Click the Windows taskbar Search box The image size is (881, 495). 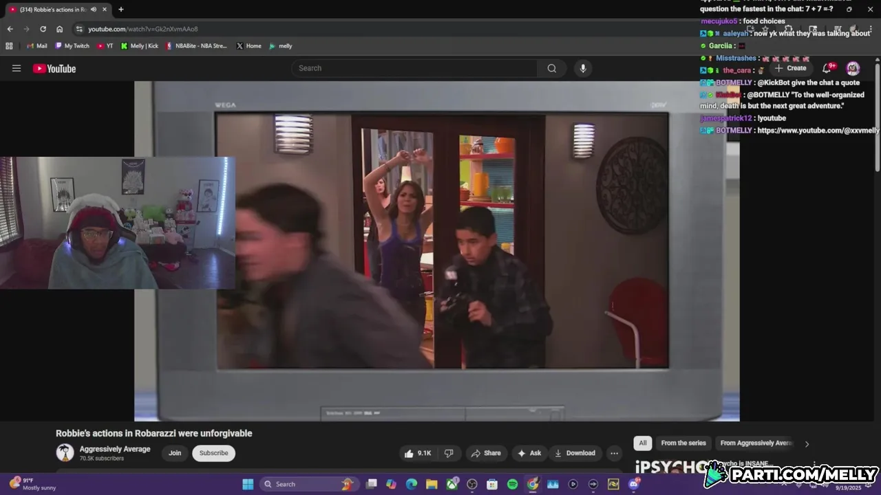[308, 484]
